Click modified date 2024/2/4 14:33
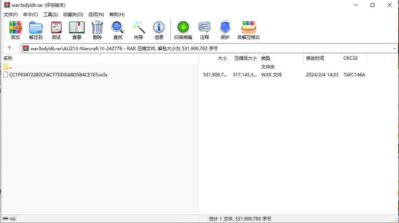Screen dimensions: 399x223 point(322,75)
